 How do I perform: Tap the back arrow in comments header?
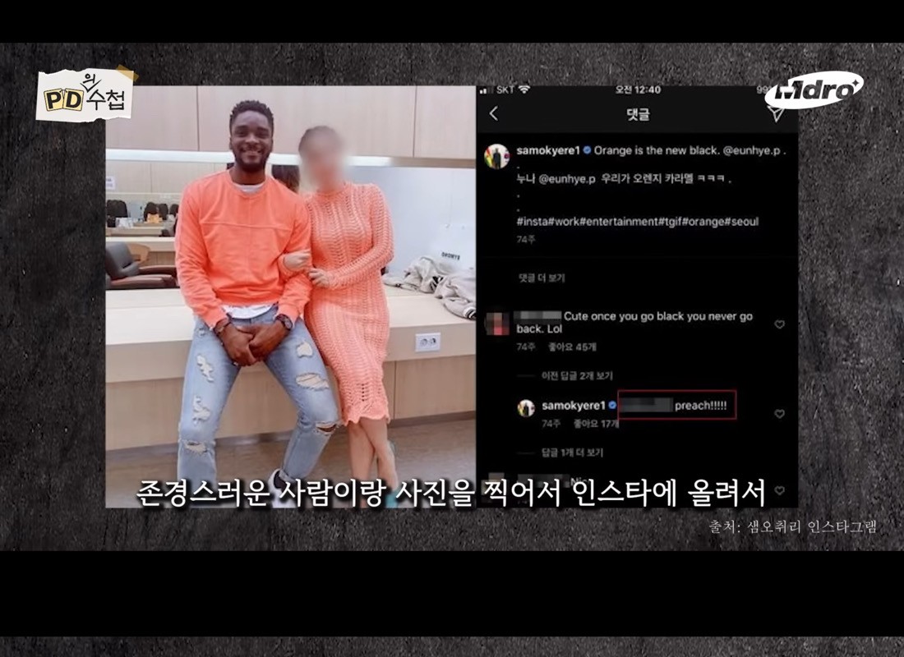coord(494,114)
